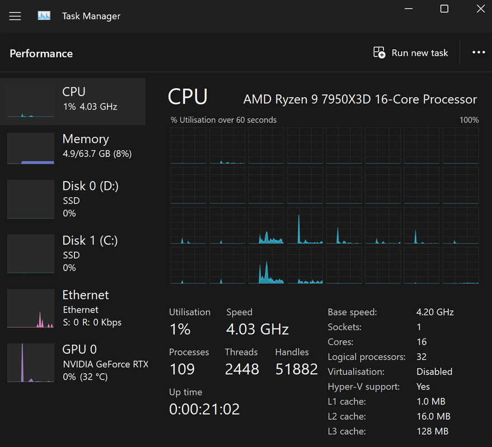The image size is (492, 447).
Task: Click the Memory 4.9/63.7 GB label
Action: tap(97, 154)
